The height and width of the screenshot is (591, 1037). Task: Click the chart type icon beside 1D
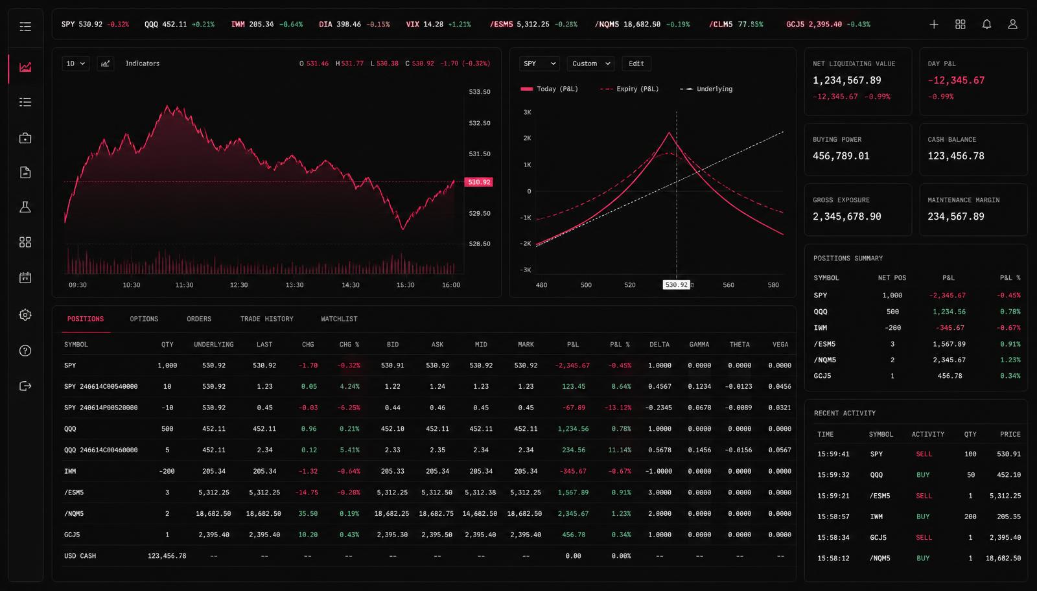click(105, 64)
